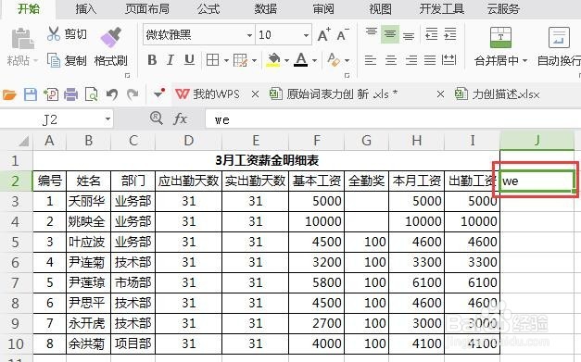Decrease font size with A- icon
The image size is (581, 362).
coord(343,35)
